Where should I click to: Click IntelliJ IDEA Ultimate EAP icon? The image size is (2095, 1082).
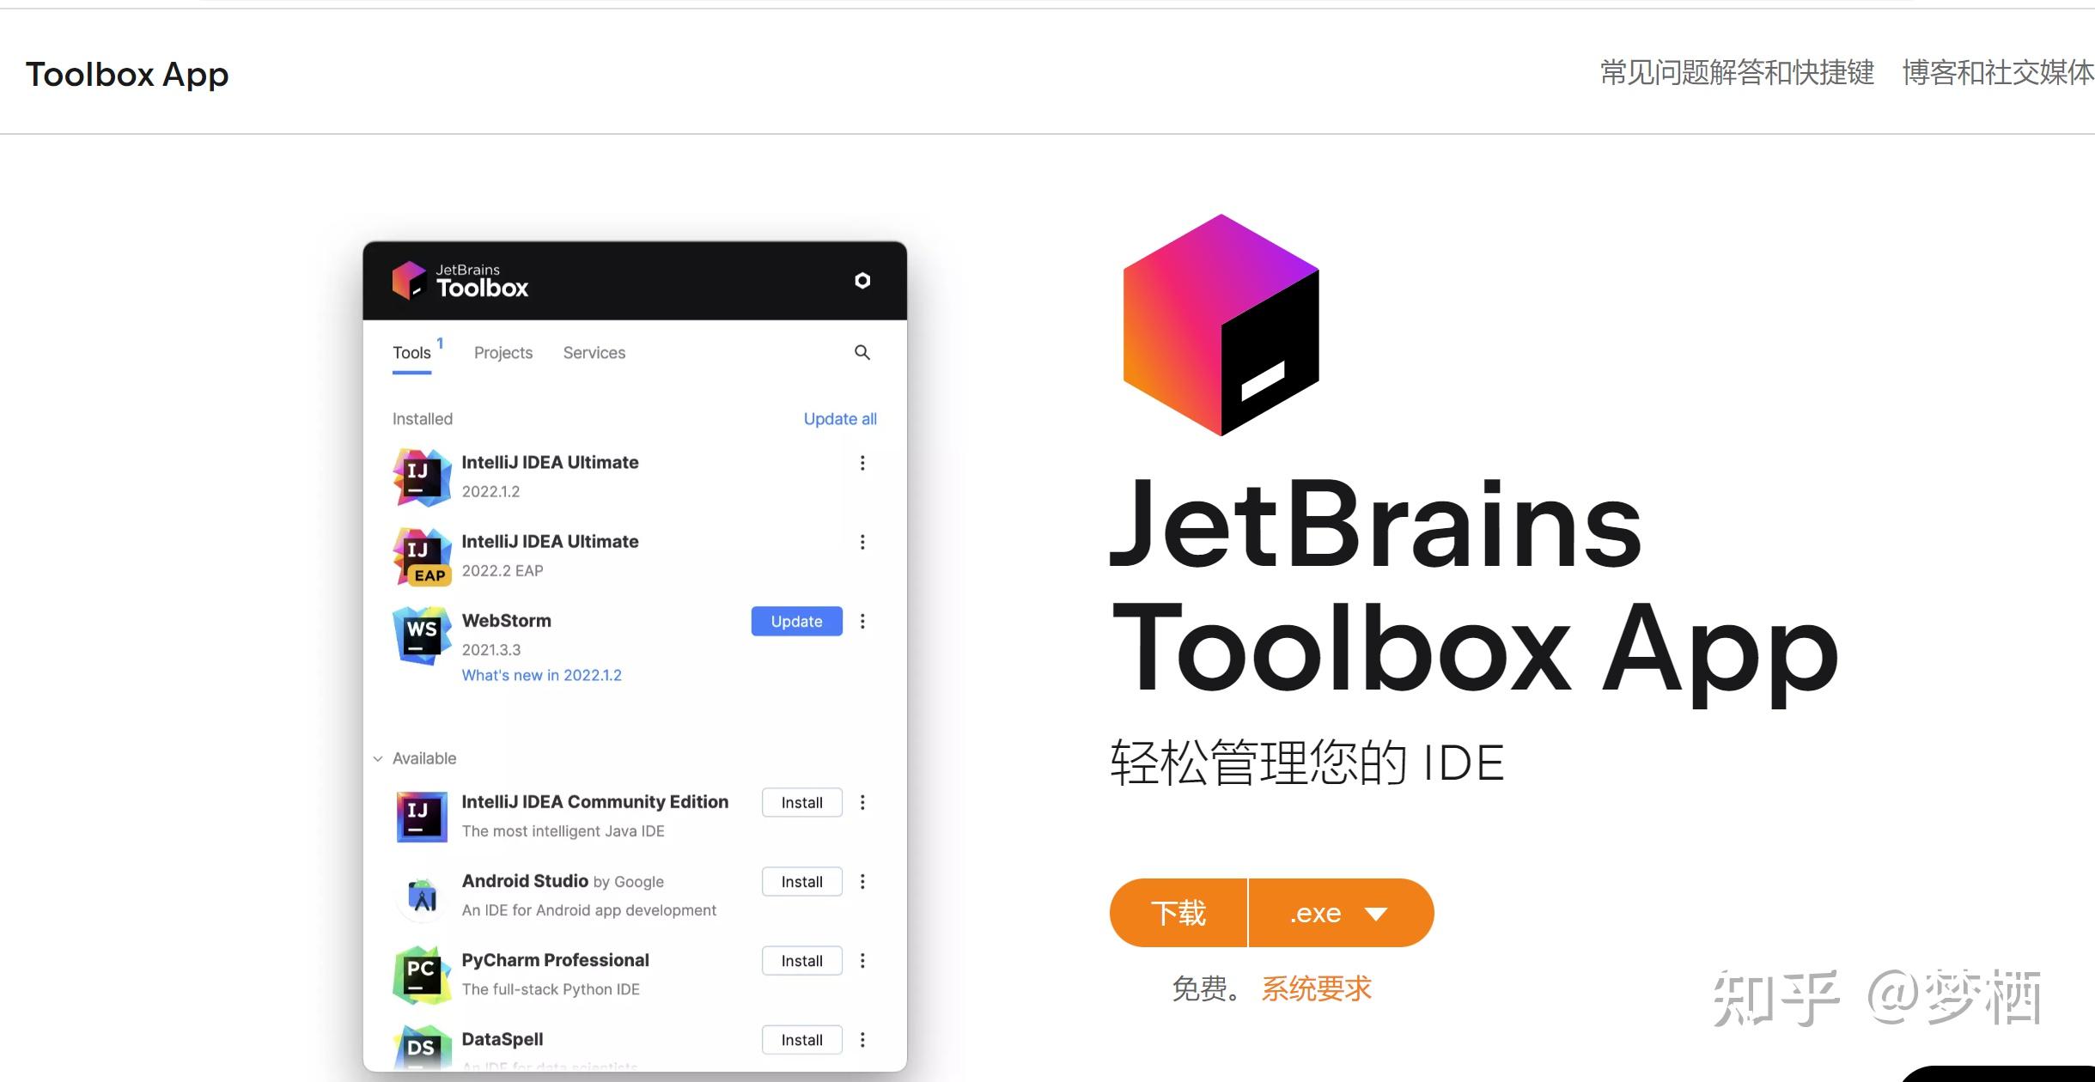(422, 556)
